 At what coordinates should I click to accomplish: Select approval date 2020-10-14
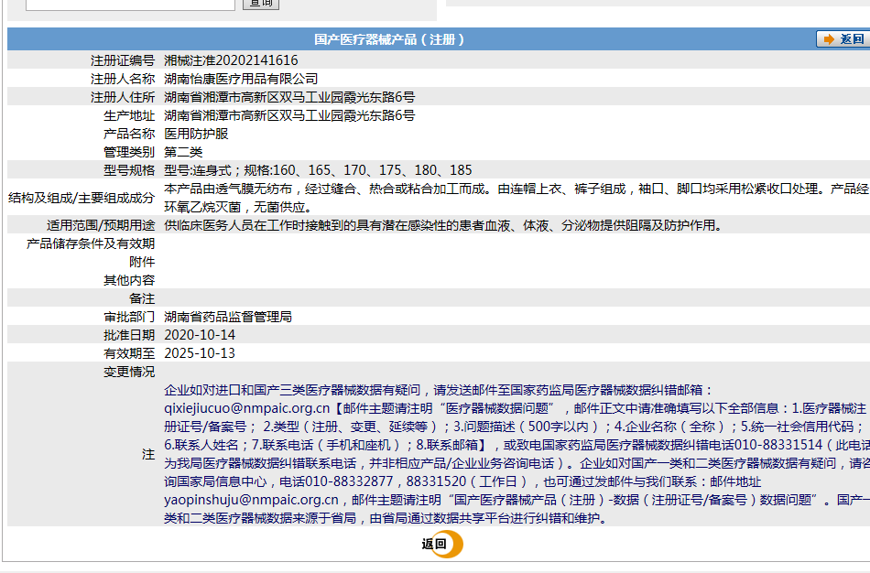(200, 335)
